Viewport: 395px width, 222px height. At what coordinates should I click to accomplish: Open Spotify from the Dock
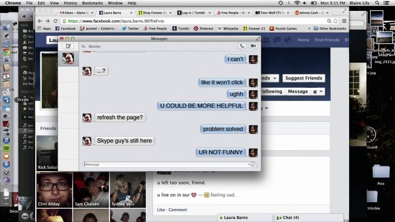[x=6, y=148]
